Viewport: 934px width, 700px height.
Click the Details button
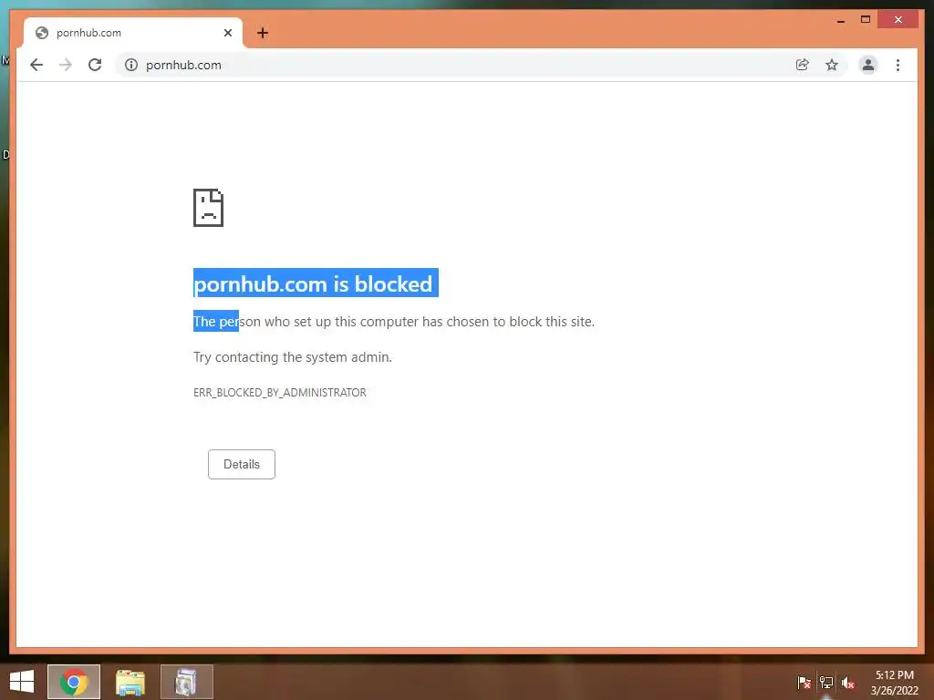click(x=241, y=464)
